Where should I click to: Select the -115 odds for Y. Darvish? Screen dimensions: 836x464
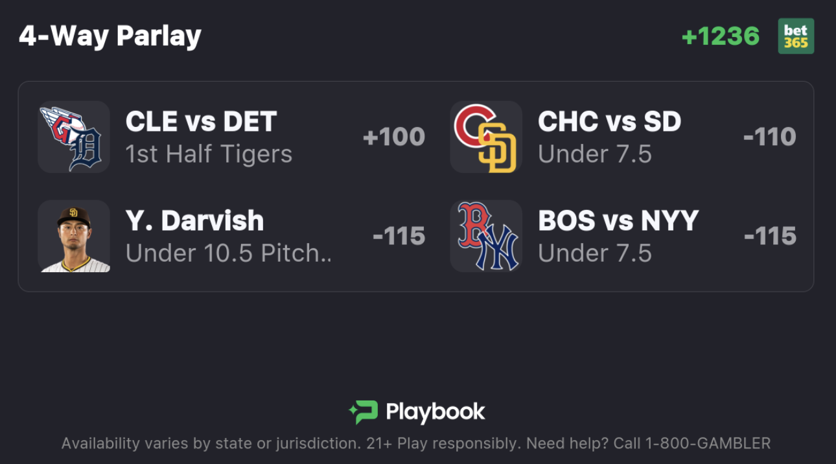(399, 236)
